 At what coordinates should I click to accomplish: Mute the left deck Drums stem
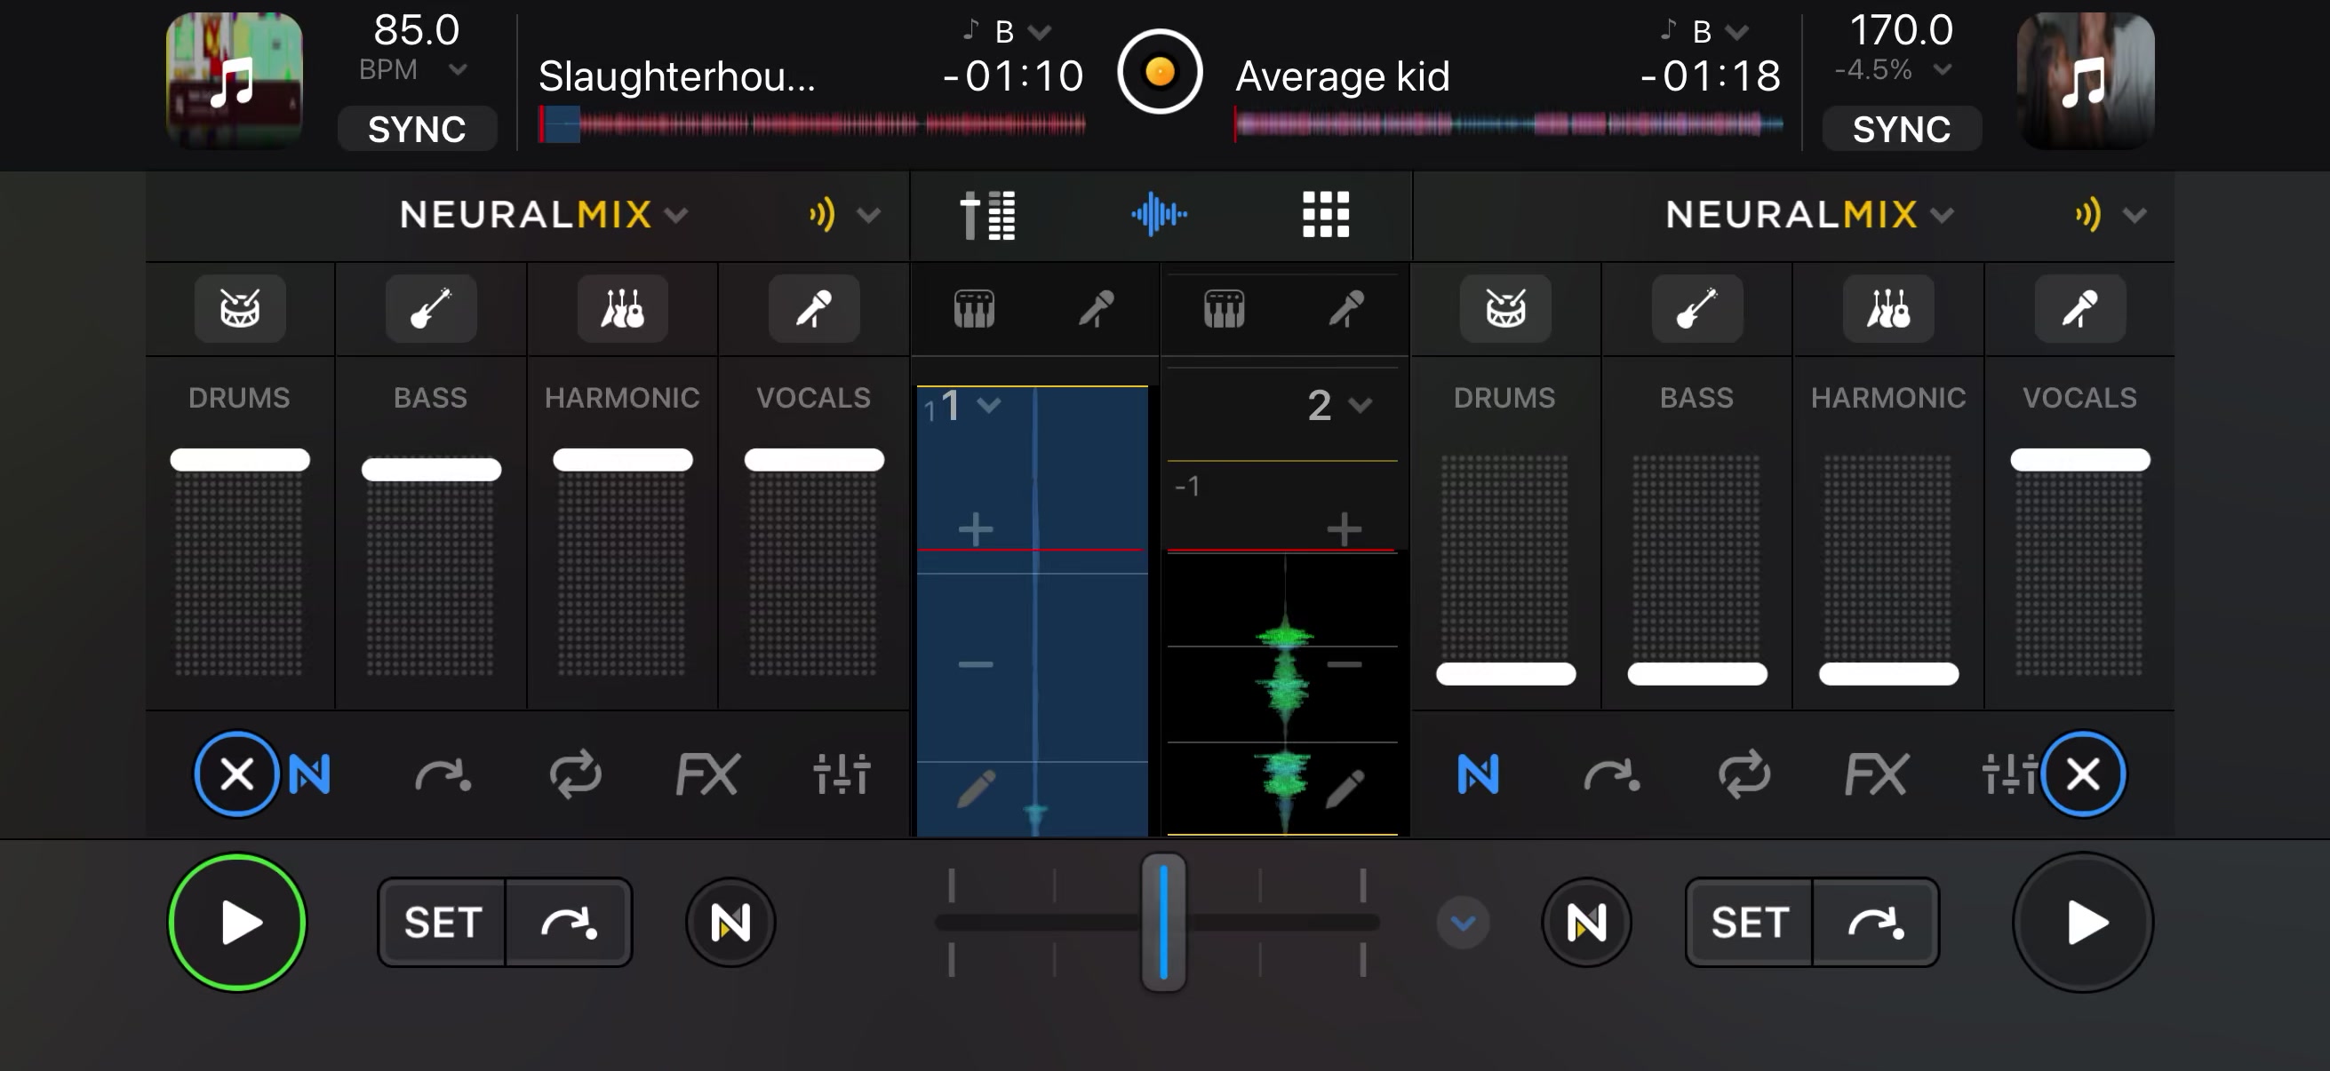pyautogui.click(x=240, y=308)
